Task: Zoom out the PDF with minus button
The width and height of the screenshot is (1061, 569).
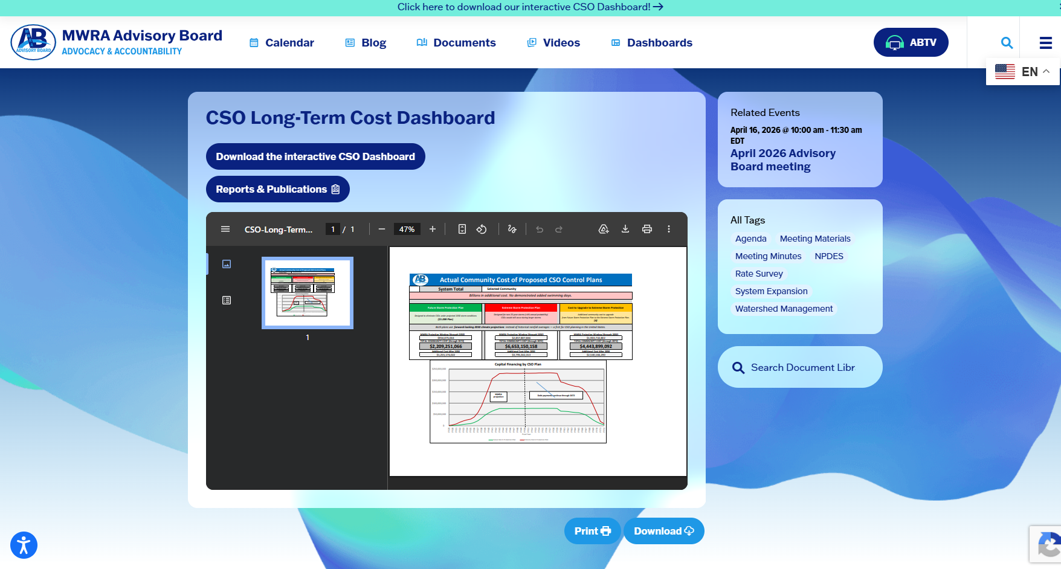Action: 382,229
